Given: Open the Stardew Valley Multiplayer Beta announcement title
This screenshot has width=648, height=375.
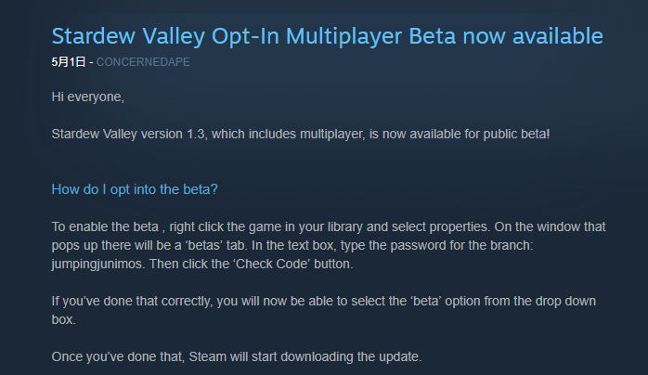Looking at the screenshot, I should [x=327, y=36].
